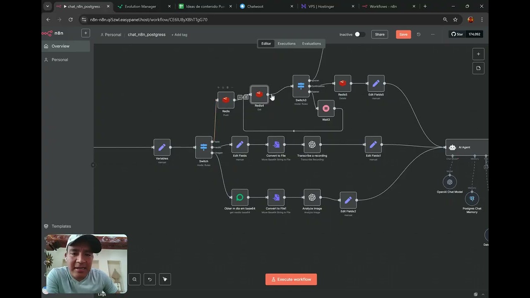530x298 pixels.
Task: Select the Convert to File1 node
Action: pos(276,197)
